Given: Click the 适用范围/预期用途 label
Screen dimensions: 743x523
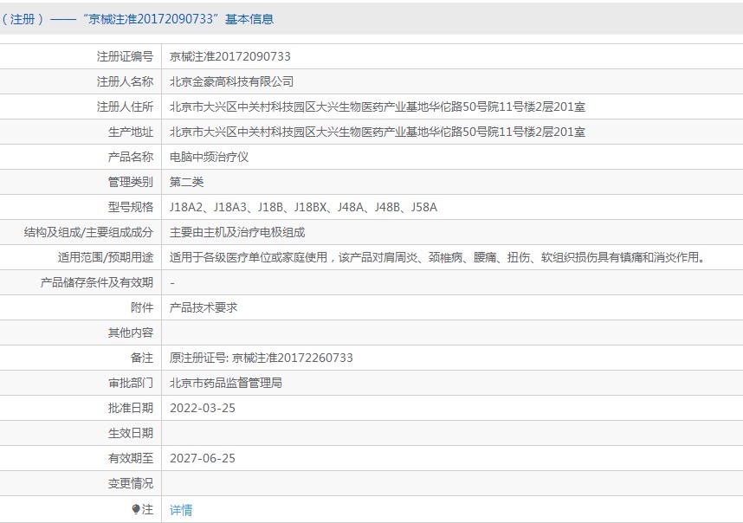Looking at the screenshot, I should pyautogui.click(x=106, y=257).
